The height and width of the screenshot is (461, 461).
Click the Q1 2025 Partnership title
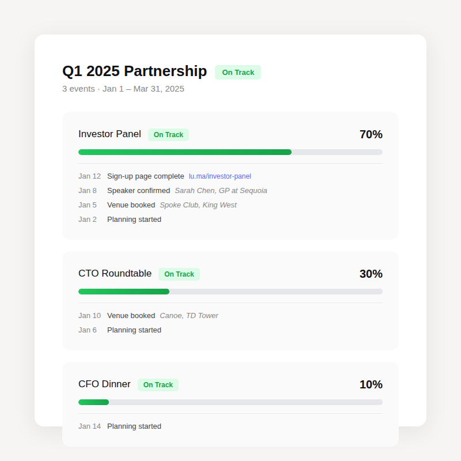[134, 71]
